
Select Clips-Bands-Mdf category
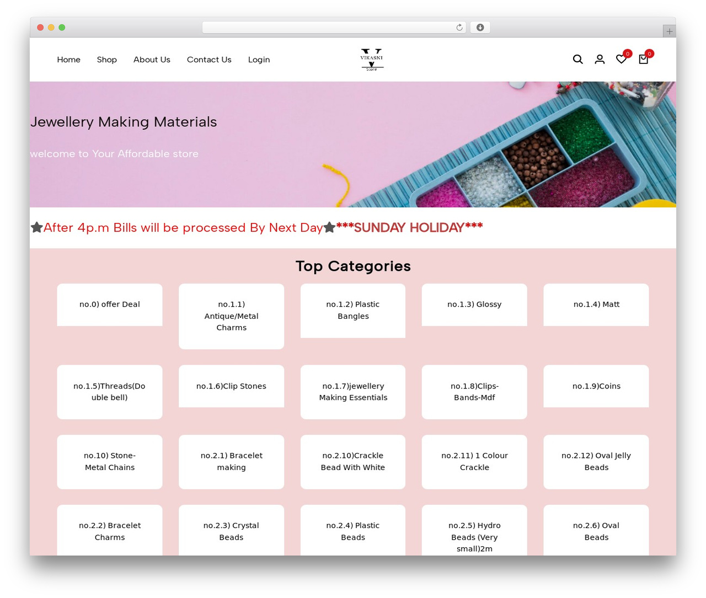pos(474,392)
